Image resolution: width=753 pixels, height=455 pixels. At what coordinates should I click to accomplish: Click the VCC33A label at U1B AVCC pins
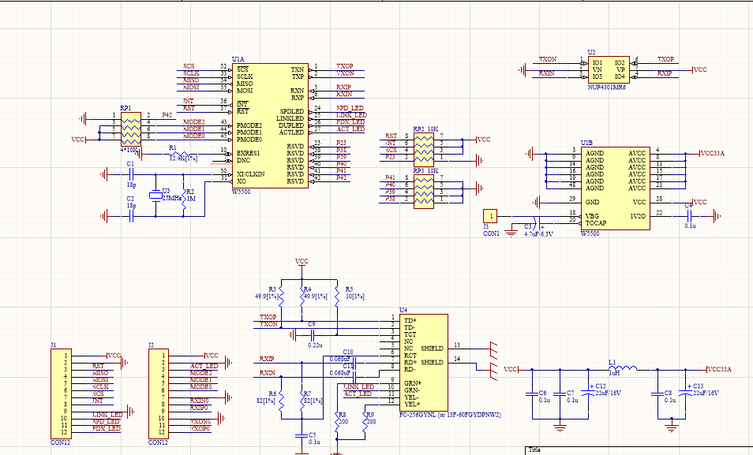[x=713, y=154]
